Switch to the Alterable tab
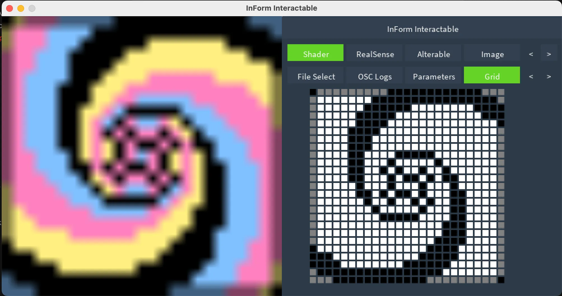Image resolution: width=562 pixels, height=296 pixels. pyautogui.click(x=433, y=54)
